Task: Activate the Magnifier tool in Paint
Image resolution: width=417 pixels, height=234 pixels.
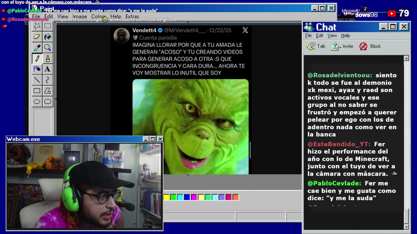Action: tap(48, 48)
